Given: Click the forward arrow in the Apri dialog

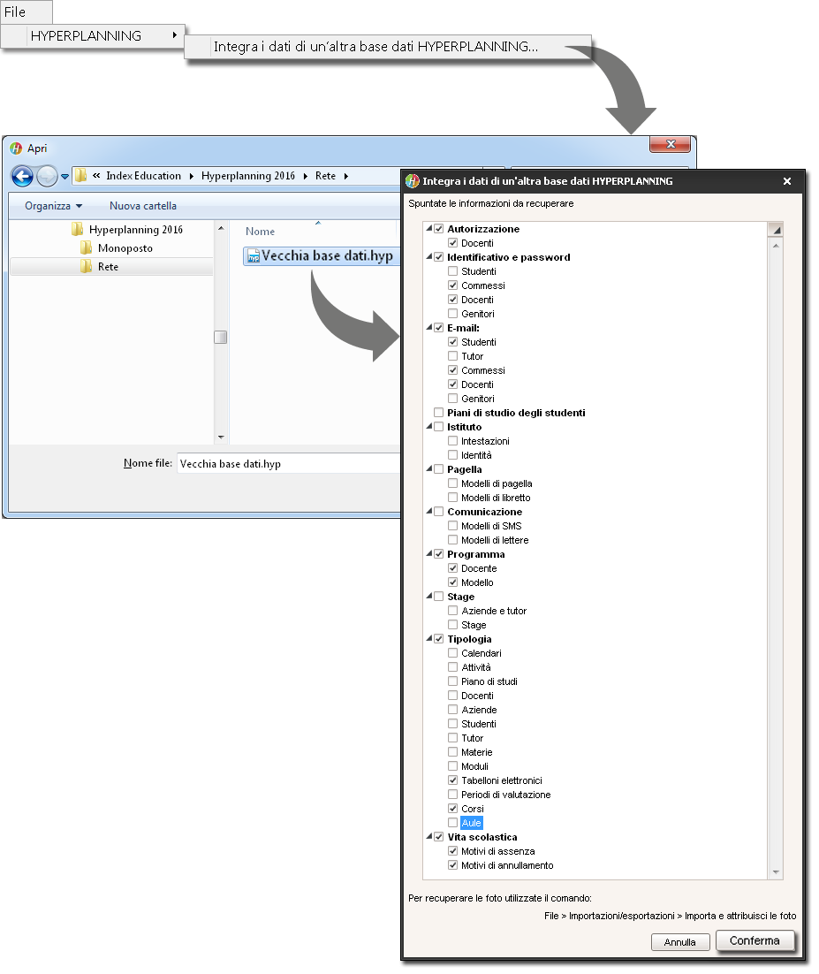Looking at the screenshot, I should pos(47,177).
